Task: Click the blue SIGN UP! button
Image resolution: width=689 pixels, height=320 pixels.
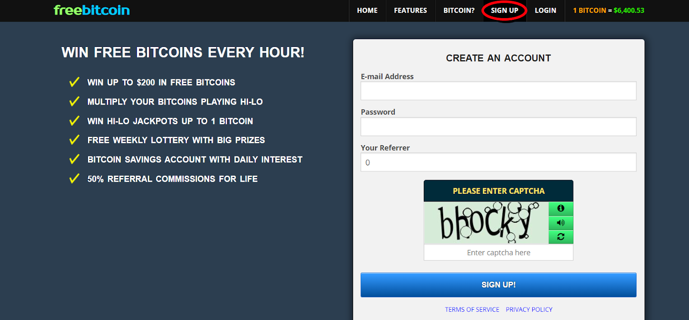Action: [498, 285]
